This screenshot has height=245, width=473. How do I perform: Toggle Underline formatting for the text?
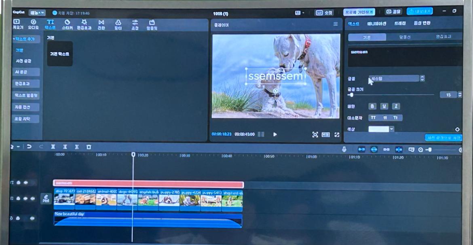point(384,106)
